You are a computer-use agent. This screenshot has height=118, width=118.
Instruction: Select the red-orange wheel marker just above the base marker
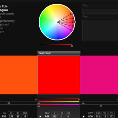[73, 18]
